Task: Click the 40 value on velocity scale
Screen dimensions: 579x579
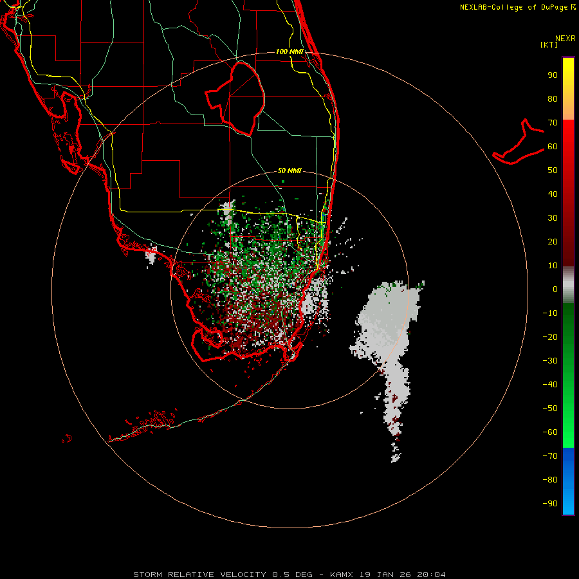Action: click(x=553, y=194)
